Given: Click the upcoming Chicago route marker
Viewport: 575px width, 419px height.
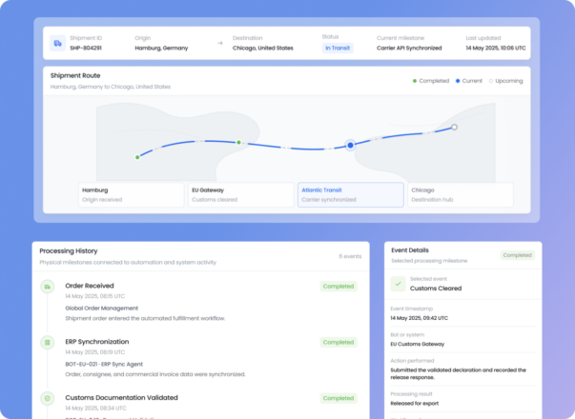Looking at the screenshot, I should pyautogui.click(x=454, y=127).
